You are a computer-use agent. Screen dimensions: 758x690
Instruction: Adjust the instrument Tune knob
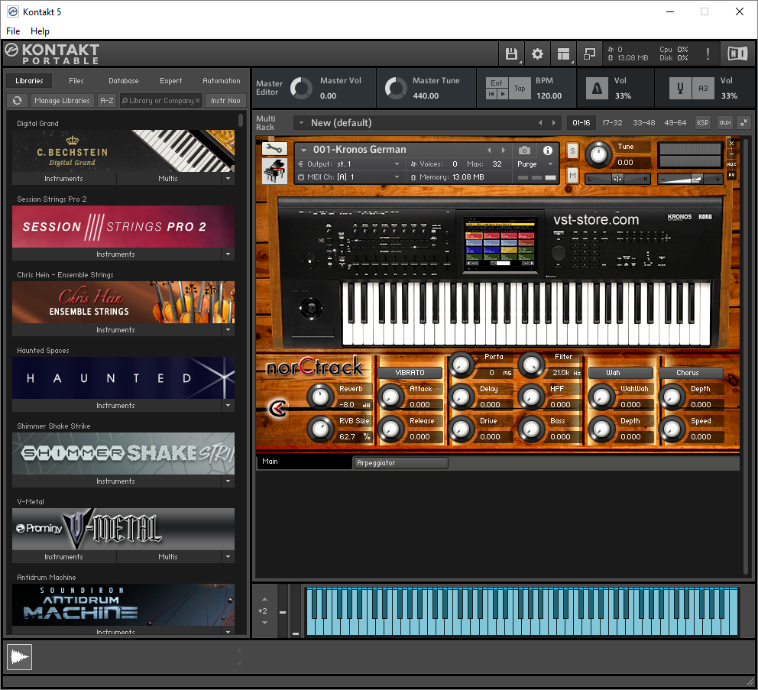tap(598, 154)
